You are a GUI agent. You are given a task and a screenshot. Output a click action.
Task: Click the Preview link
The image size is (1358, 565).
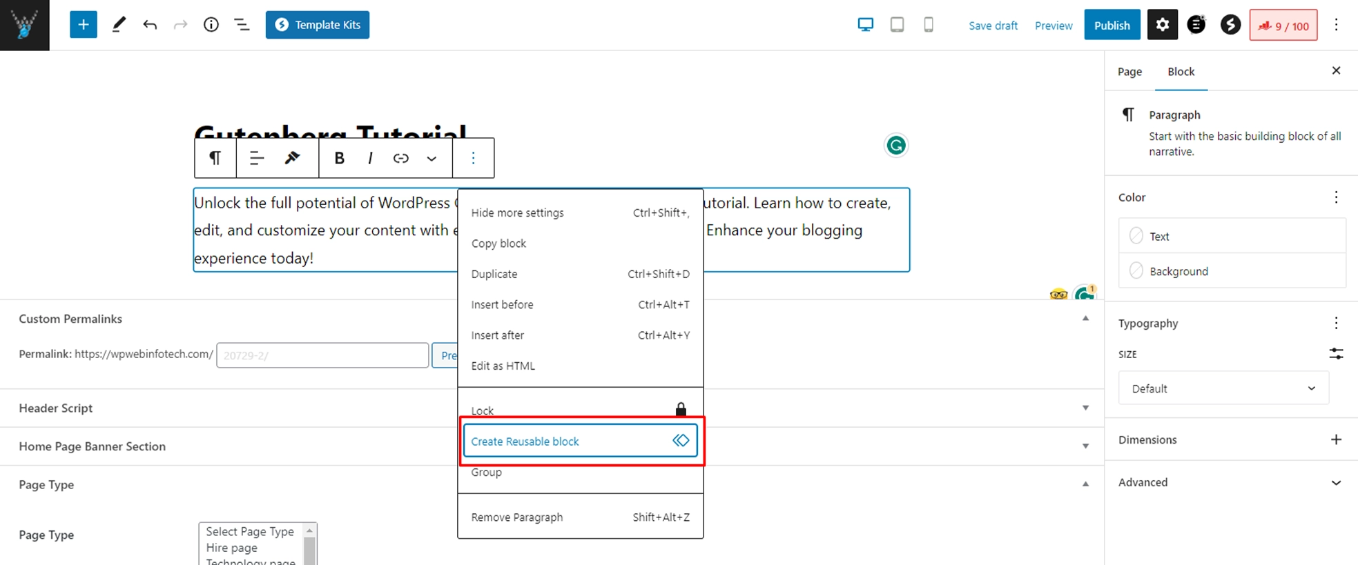pos(1054,26)
